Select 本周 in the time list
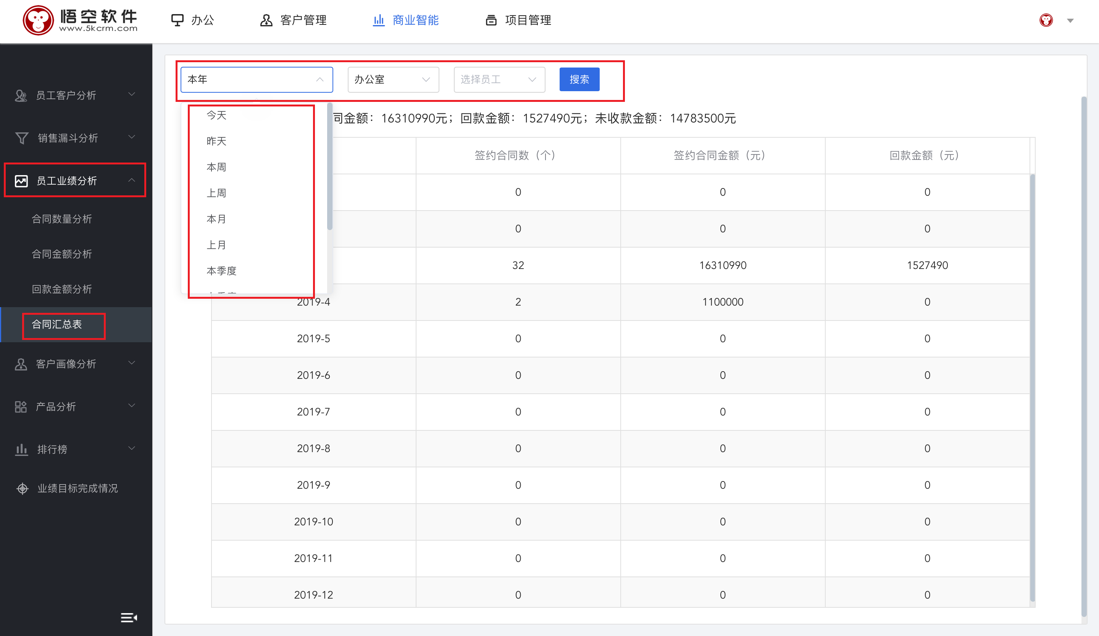Screen dimensions: 1099x636 point(254,167)
